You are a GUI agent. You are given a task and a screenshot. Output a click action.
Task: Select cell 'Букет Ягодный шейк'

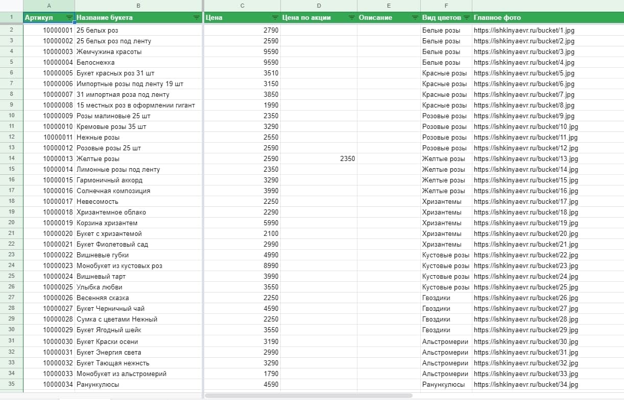click(x=138, y=330)
